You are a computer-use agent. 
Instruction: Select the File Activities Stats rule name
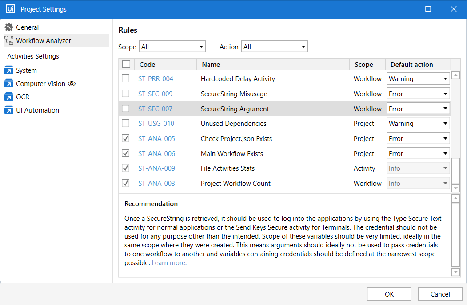tap(228, 168)
